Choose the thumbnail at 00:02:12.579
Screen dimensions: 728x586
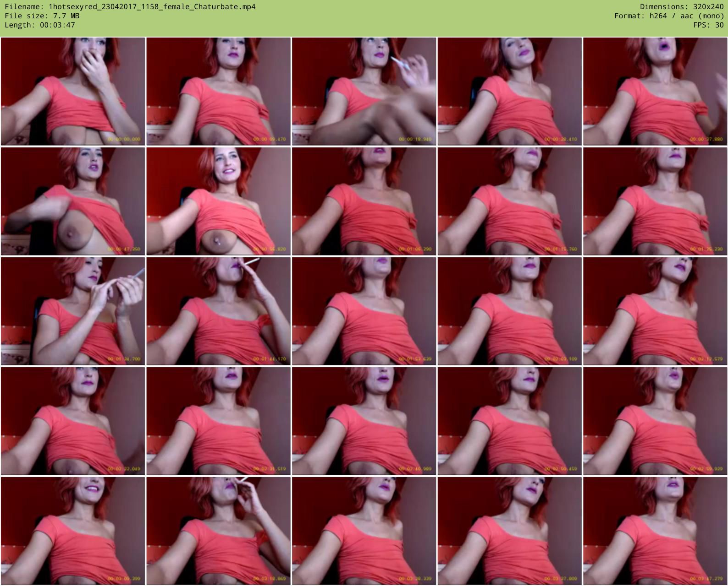tap(655, 311)
